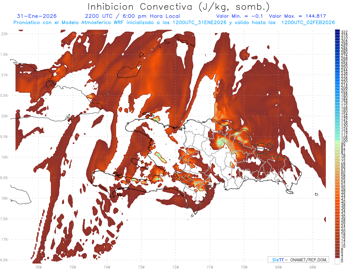
Task: Click the '20N' latitude axis label
Action: click(4, 116)
